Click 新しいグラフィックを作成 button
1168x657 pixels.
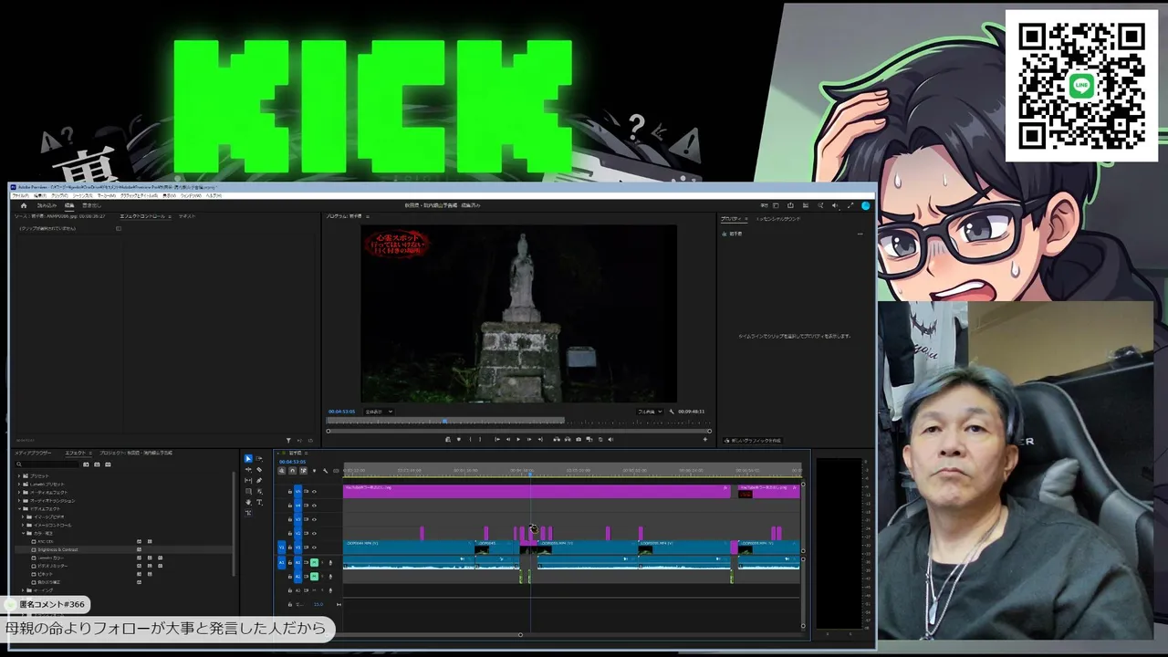click(754, 441)
